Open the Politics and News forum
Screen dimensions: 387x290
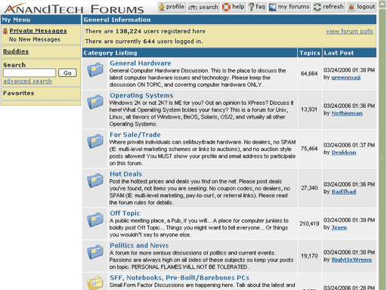pos(139,245)
